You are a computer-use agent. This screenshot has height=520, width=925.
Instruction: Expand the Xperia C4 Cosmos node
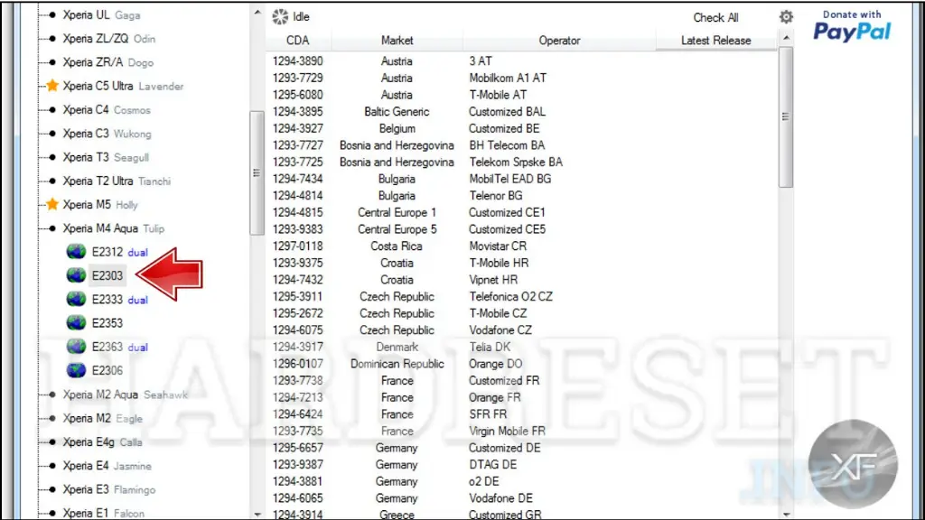(x=52, y=109)
